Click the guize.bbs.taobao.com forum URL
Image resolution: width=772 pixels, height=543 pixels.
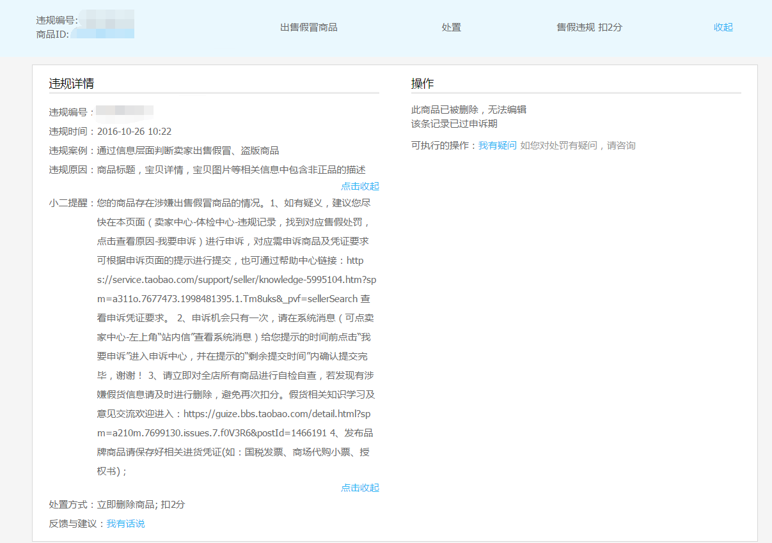tap(269, 414)
